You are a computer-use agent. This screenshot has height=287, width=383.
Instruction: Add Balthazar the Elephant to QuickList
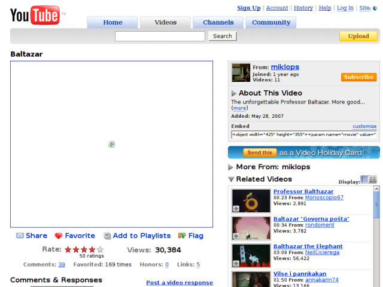point(236,264)
